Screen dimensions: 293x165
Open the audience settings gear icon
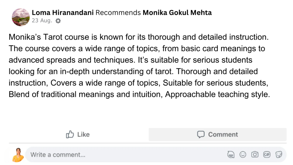[x=58, y=21]
